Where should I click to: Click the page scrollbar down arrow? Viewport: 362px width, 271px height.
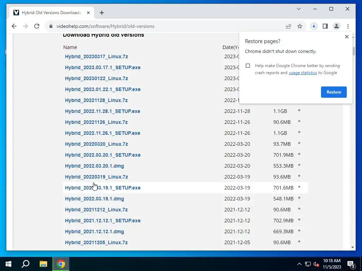[352, 247]
